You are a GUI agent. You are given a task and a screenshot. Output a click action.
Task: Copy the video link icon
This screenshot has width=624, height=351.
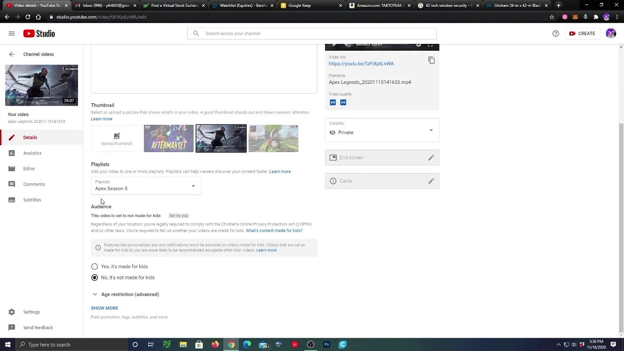431,60
